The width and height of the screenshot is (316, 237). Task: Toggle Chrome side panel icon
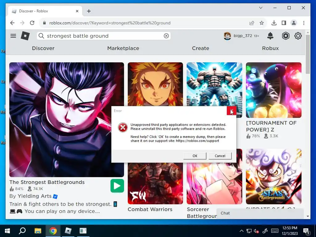(284, 23)
